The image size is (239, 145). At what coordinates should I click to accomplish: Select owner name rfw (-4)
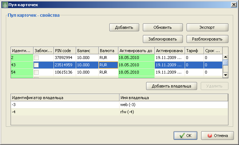[x=174, y=112]
